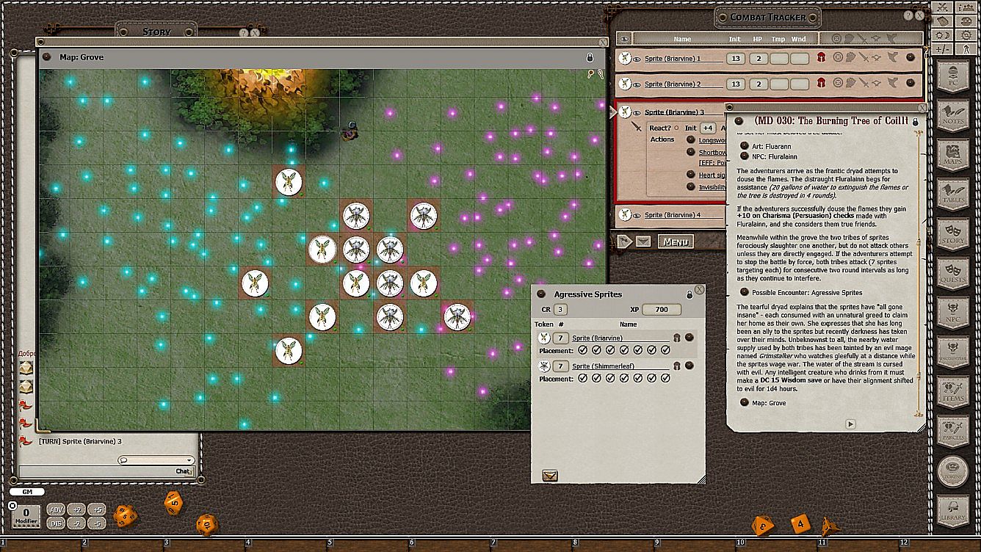This screenshot has width=981, height=552.
Task: Apply the +2 modifier button
Action: pos(76,509)
